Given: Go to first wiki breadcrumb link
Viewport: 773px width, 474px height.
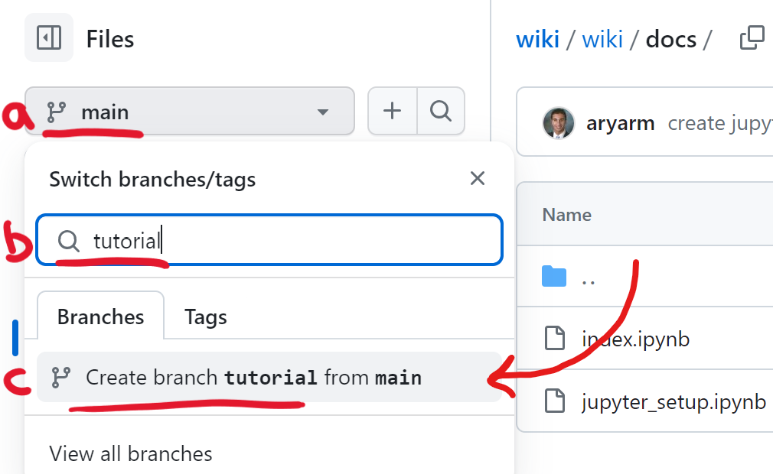Looking at the screenshot, I should 537,39.
